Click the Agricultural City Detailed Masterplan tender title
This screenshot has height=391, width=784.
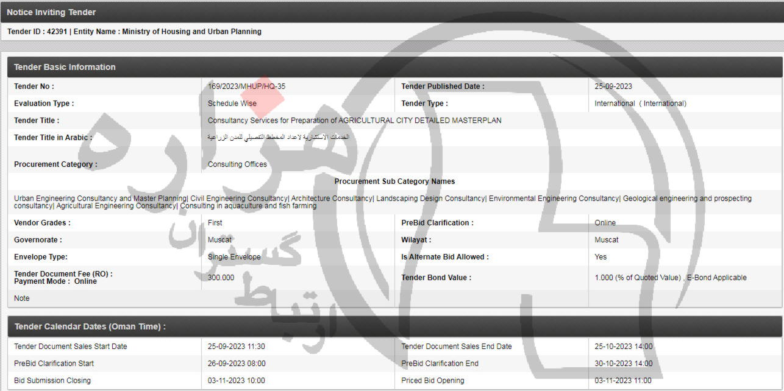tap(354, 121)
